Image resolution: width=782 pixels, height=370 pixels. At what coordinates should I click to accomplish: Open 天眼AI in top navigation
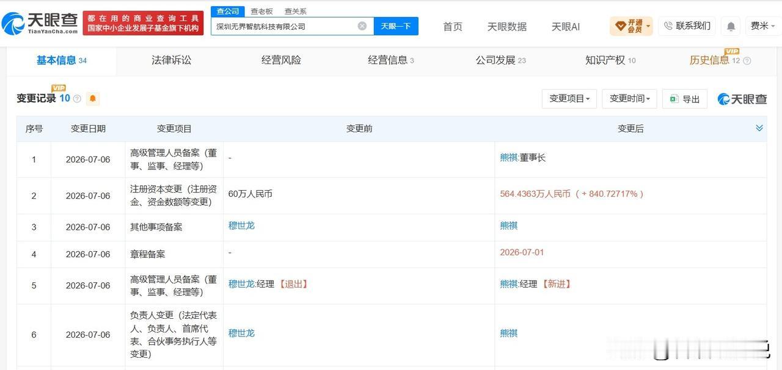(566, 27)
